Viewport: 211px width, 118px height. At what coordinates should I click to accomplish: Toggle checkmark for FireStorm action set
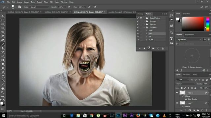click(138, 27)
